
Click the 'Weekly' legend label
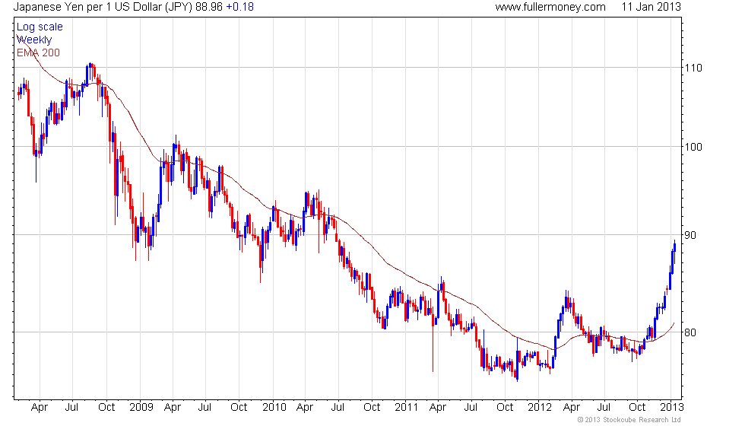(x=34, y=40)
